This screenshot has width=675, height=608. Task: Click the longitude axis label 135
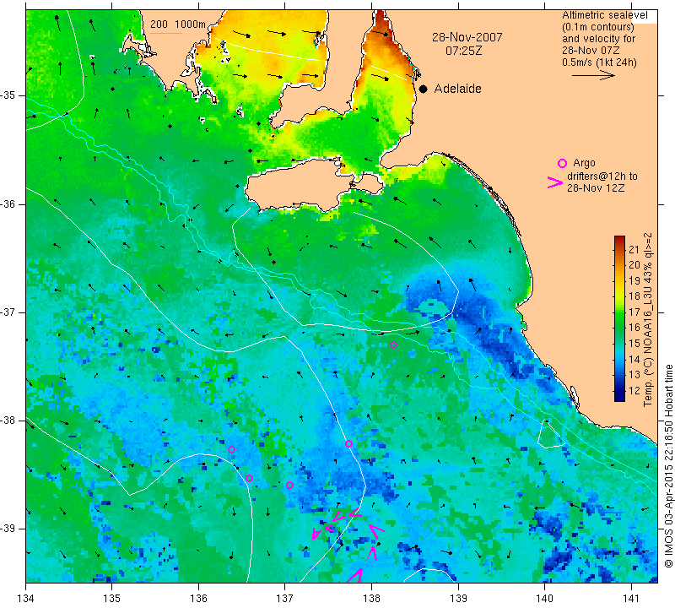pos(112,598)
